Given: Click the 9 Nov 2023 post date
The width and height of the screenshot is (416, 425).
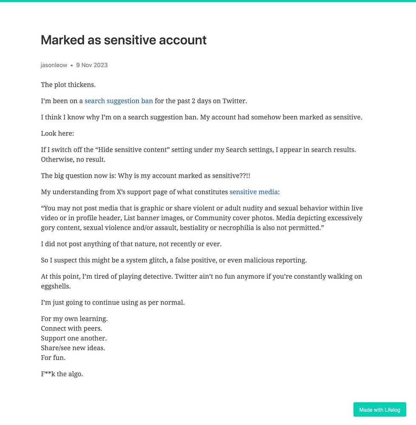Looking at the screenshot, I should 92,65.
